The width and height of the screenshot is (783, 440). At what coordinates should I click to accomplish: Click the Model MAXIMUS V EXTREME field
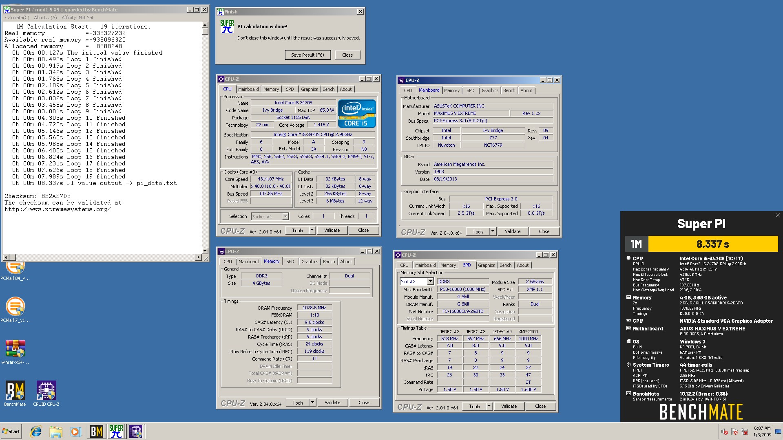[x=471, y=113]
